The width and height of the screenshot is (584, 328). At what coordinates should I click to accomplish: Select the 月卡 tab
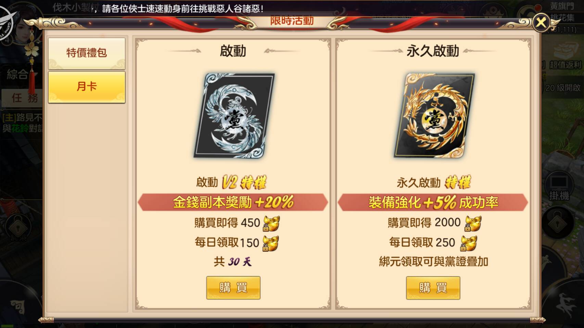87,87
